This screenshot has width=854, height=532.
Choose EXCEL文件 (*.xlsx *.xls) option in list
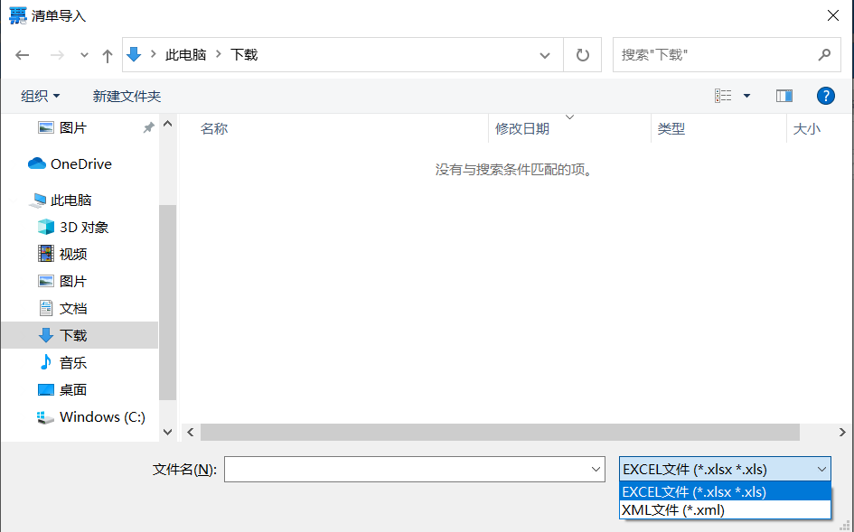(x=694, y=491)
